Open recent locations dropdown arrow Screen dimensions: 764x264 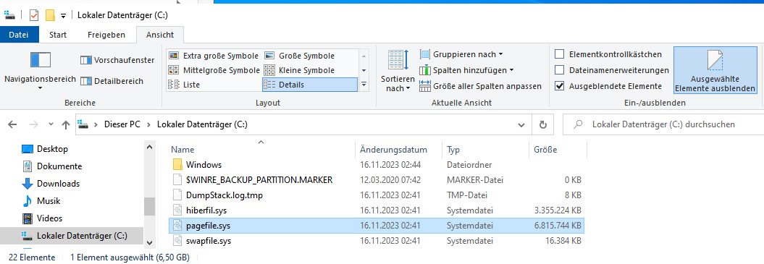[x=51, y=124]
